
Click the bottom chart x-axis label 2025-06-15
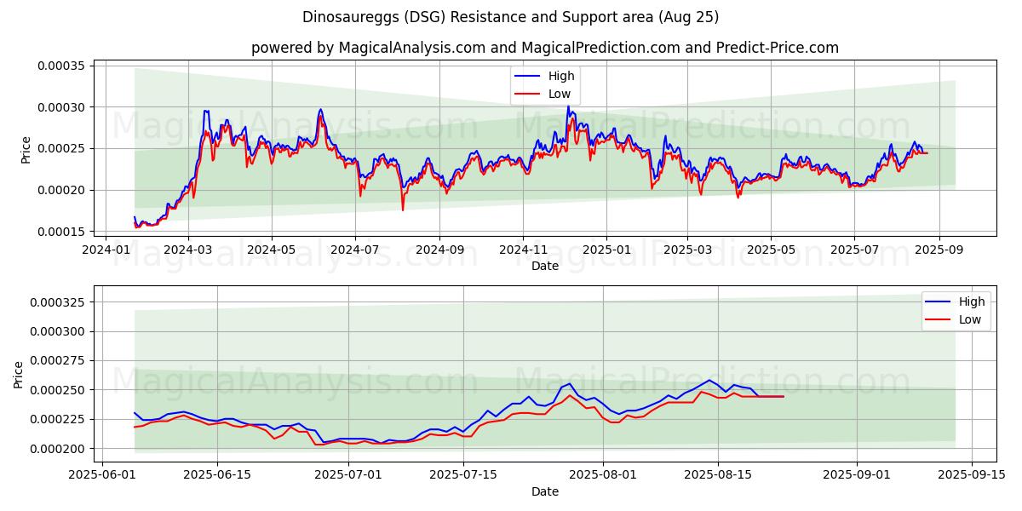point(217,476)
